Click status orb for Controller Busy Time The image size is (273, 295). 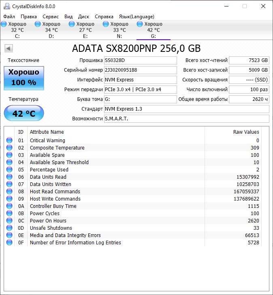[9, 206]
